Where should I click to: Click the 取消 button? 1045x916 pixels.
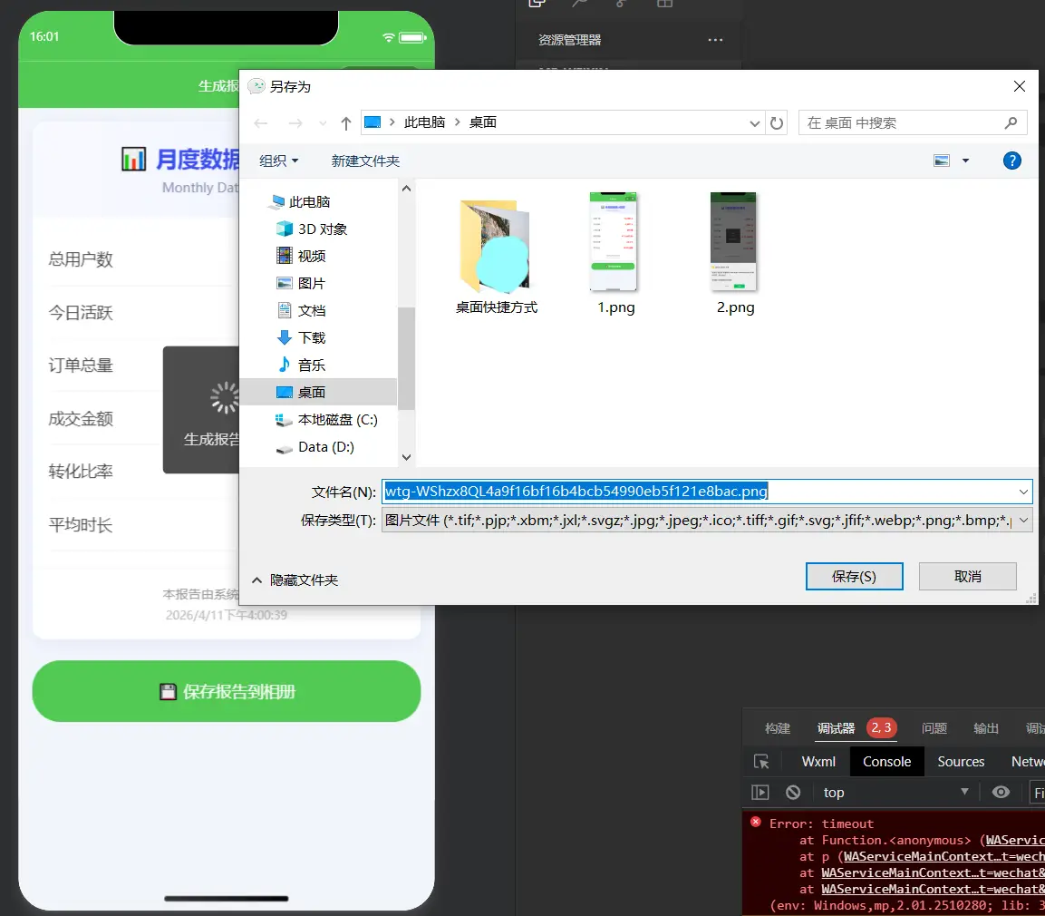click(x=967, y=576)
